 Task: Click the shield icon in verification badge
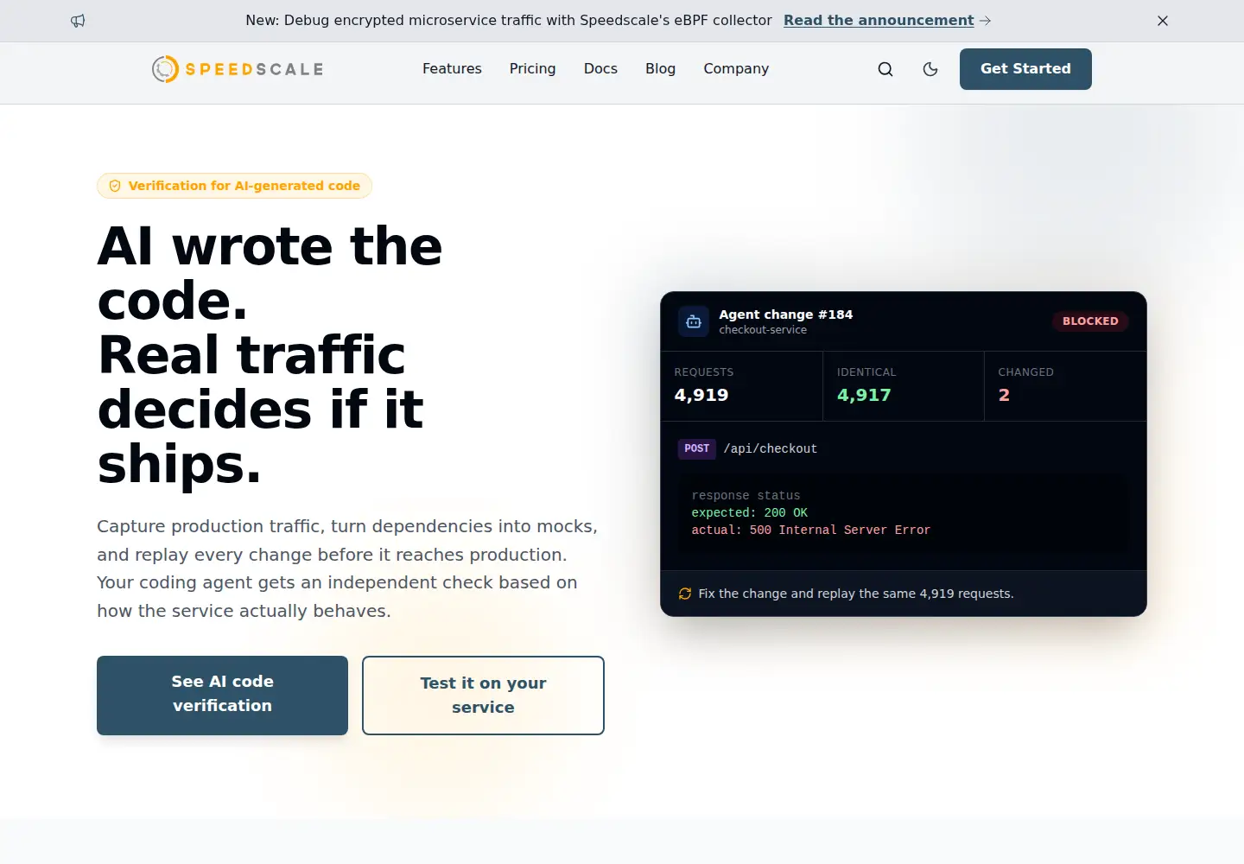pos(115,186)
